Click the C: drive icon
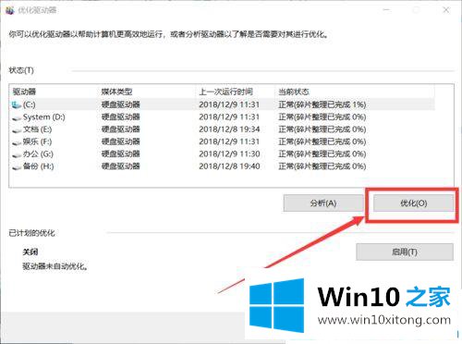 [17, 104]
